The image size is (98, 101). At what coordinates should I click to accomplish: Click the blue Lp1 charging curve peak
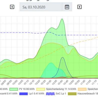[63, 57]
